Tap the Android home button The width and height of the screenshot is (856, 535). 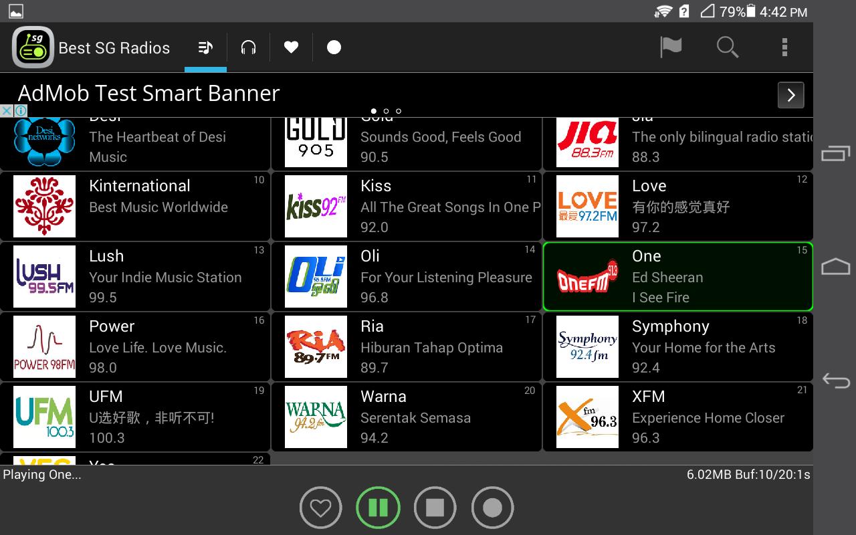tap(835, 267)
